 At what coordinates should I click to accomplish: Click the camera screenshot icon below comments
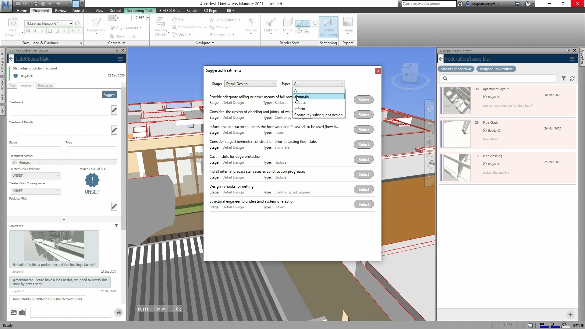[x=22, y=312]
